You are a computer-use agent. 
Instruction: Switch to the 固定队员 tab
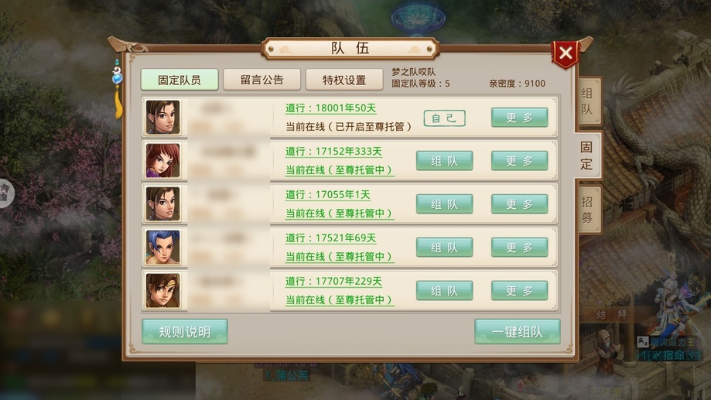[179, 80]
